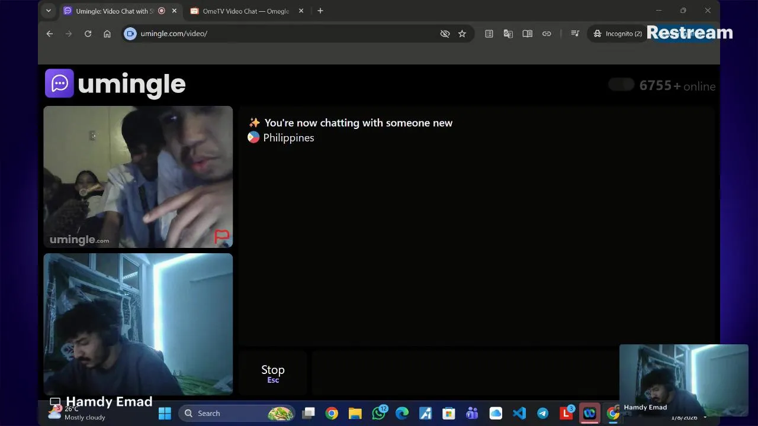Open the reading mode book icon
758x426 pixels.
(527, 34)
